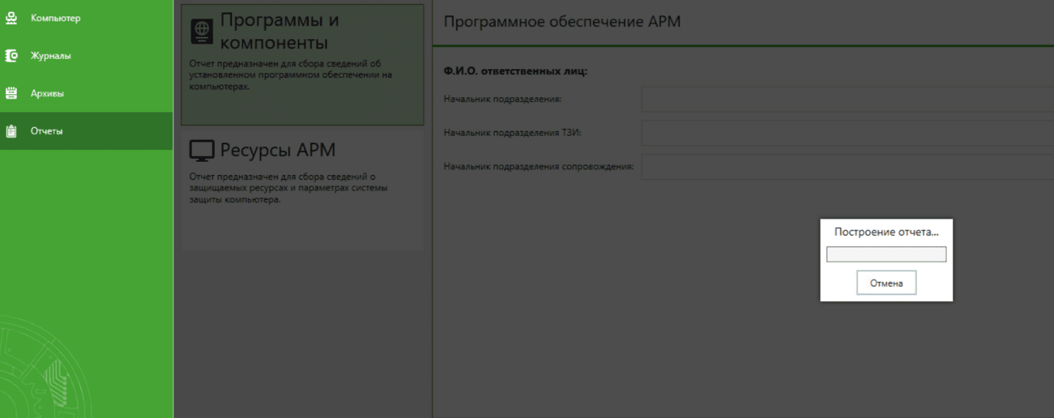Click the Отчеты clipboard icon in the sidebar

coord(11,132)
